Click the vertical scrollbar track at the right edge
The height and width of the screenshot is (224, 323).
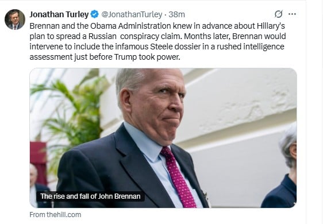point(314,112)
